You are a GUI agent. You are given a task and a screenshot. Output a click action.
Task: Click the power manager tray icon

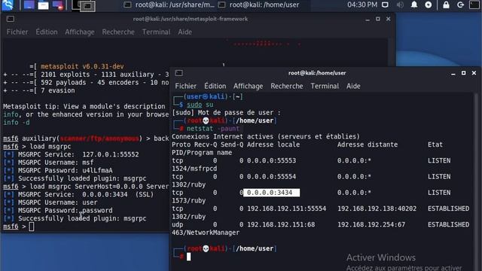pos(429,5)
